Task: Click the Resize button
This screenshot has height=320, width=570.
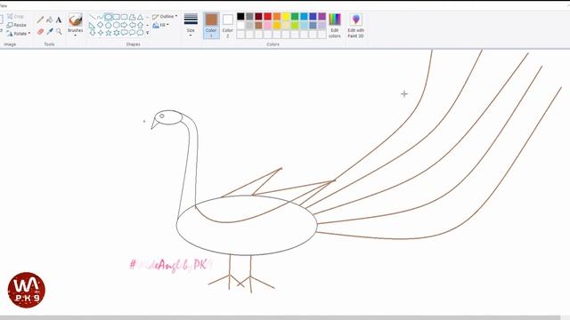Action: (x=17, y=25)
